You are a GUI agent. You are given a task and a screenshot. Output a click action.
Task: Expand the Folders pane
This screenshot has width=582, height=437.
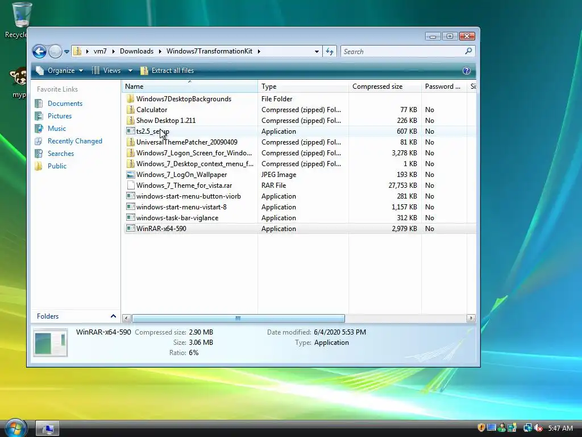click(x=113, y=316)
